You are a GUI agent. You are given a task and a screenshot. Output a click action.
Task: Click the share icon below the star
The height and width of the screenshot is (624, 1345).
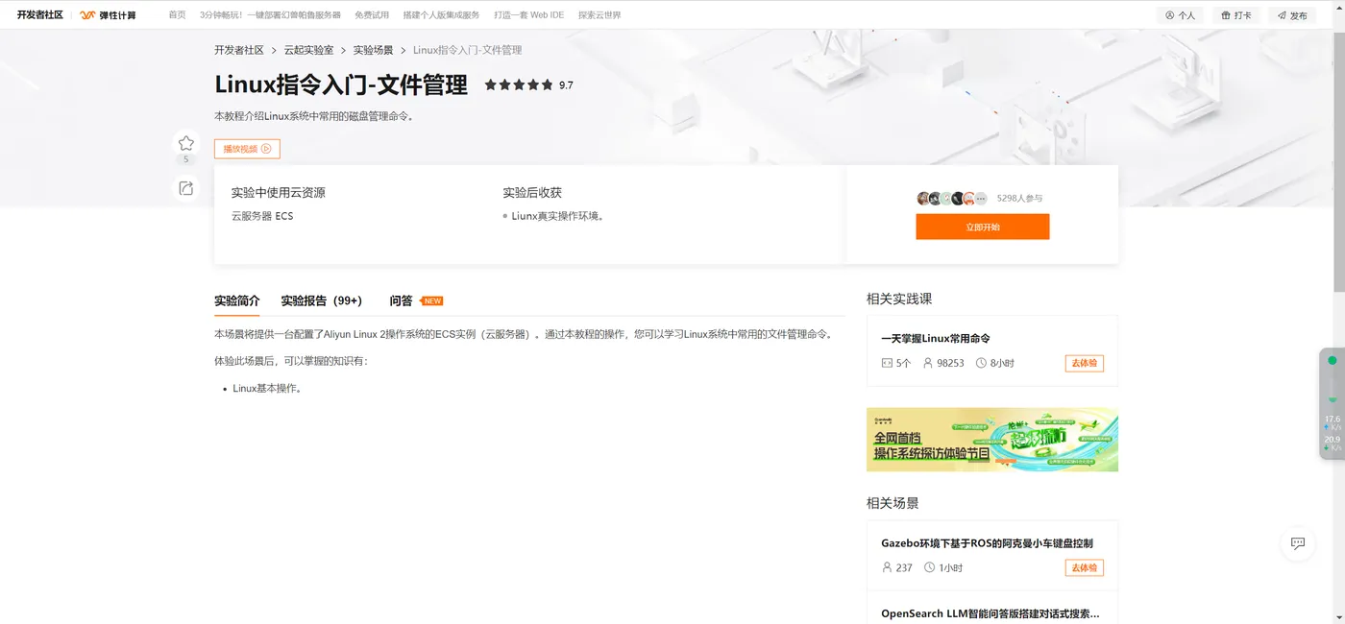tap(186, 188)
